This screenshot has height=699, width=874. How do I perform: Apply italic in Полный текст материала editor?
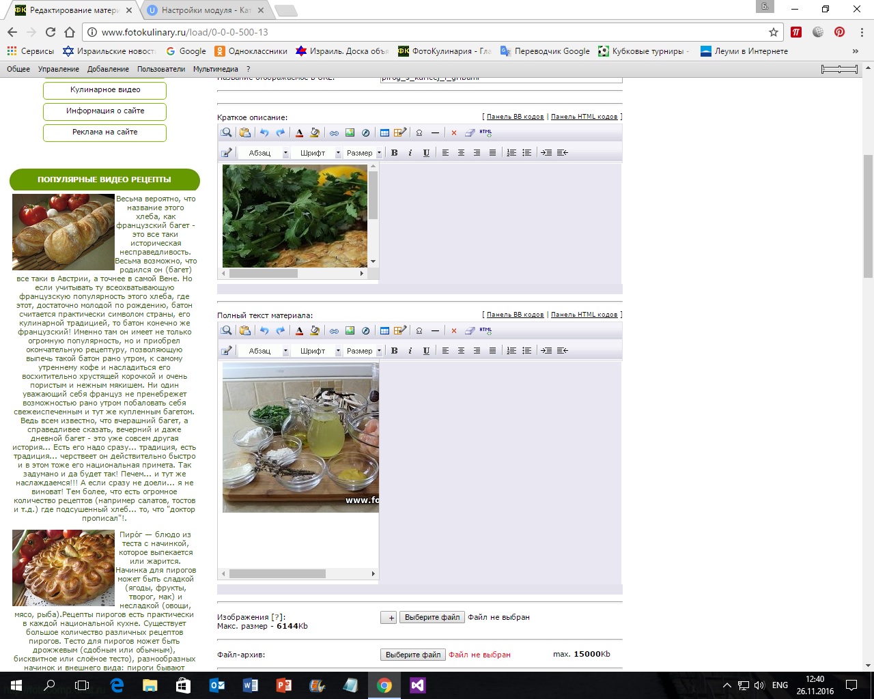410,351
